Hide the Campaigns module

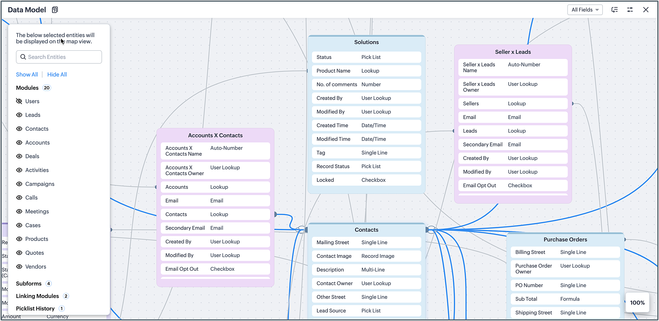pyautogui.click(x=19, y=184)
